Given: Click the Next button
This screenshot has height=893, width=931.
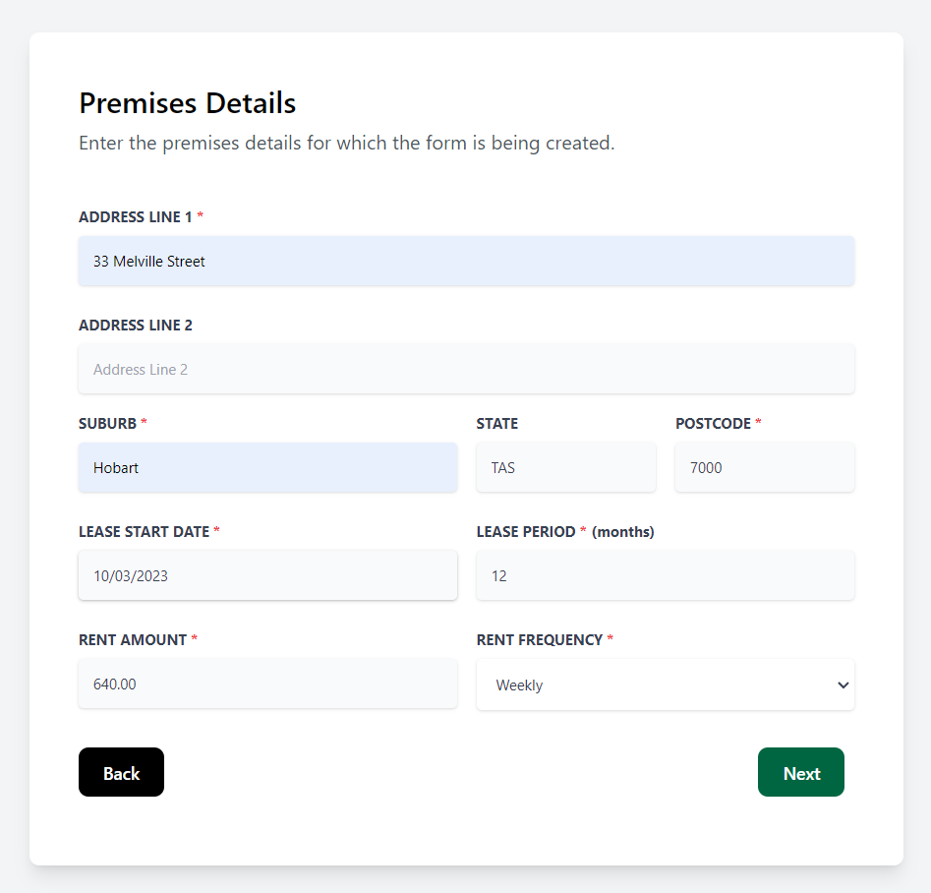Looking at the screenshot, I should (x=800, y=772).
